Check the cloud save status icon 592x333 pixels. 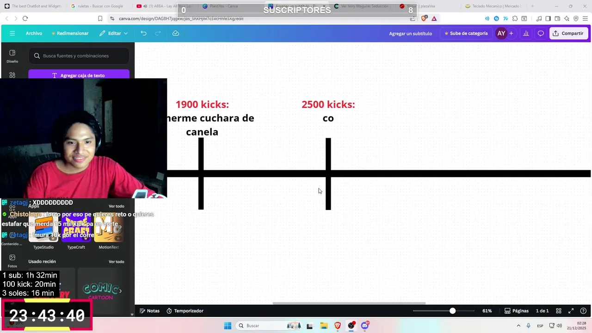click(x=176, y=33)
